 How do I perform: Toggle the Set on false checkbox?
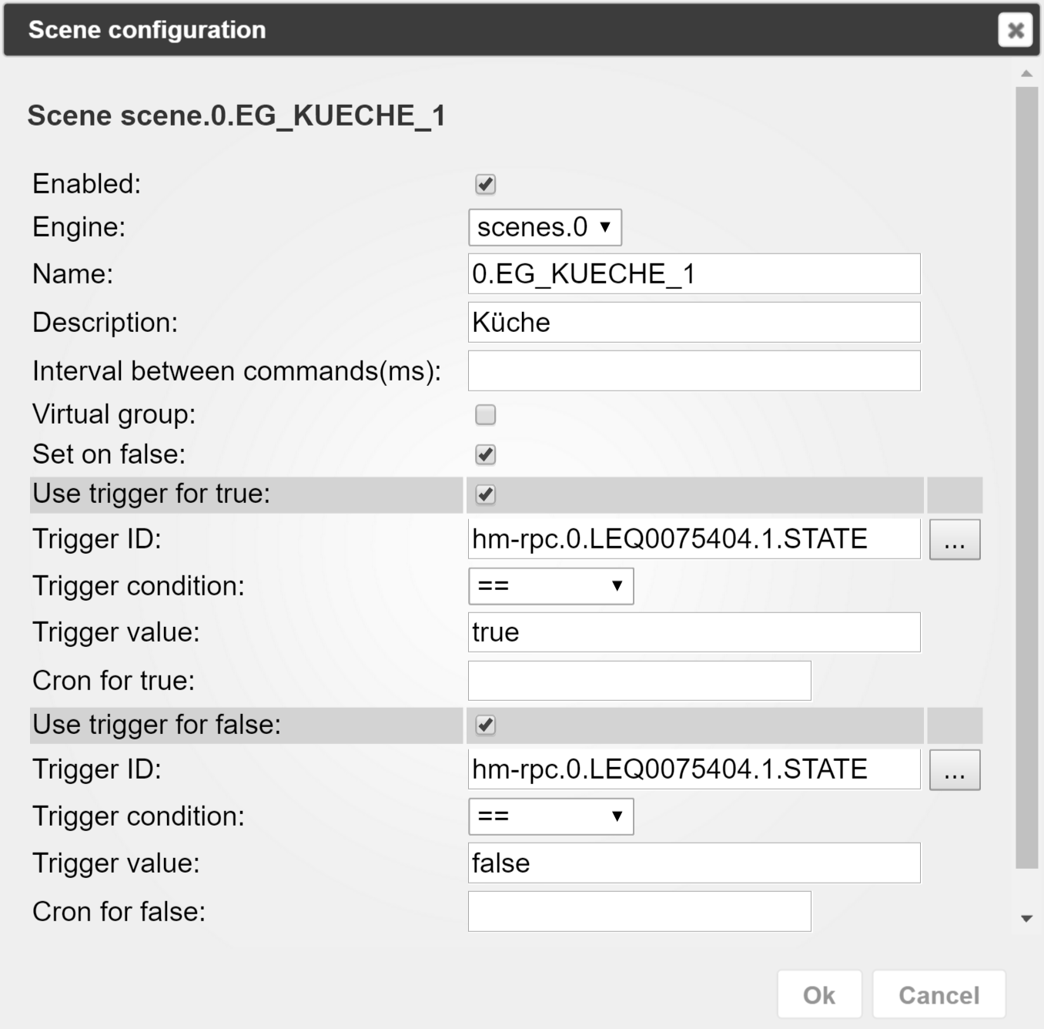click(485, 454)
